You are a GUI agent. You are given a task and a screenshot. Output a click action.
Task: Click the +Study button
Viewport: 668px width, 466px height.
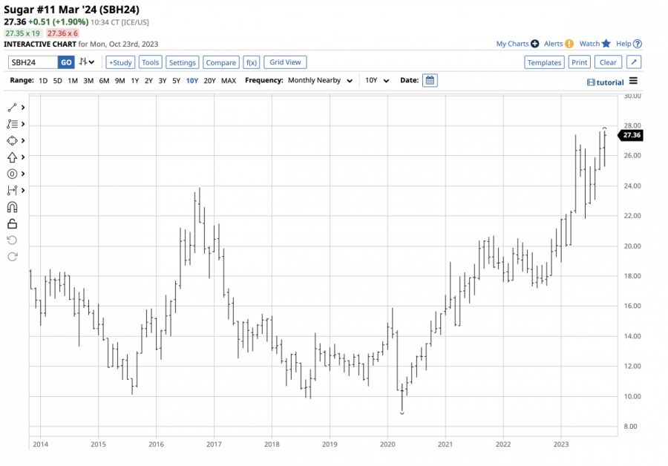click(x=120, y=62)
